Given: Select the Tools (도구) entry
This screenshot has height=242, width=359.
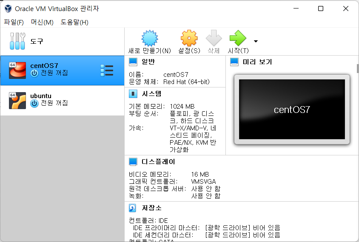Looking at the screenshot, I should pos(62,41).
